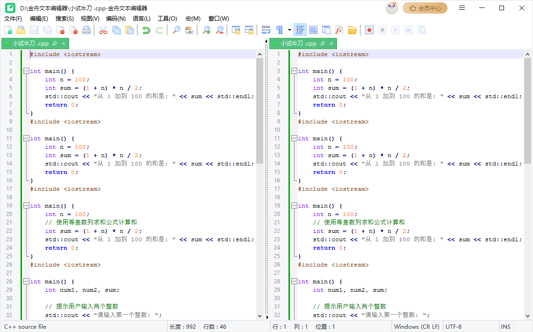The width and height of the screenshot is (533, 332).
Task: Run macro multiple times fast-forward icon
Action: [409, 30]
